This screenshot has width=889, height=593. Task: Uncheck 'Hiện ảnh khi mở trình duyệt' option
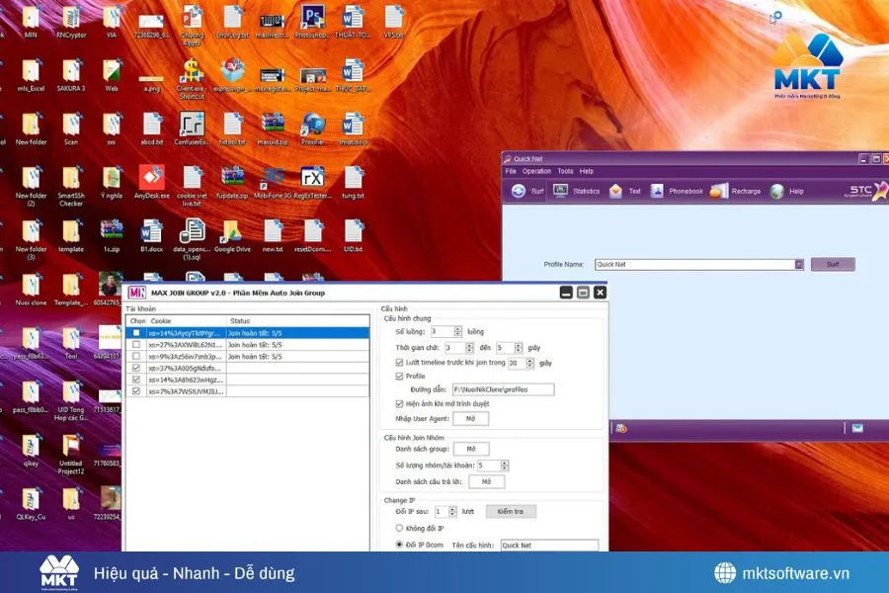[399, 403]
